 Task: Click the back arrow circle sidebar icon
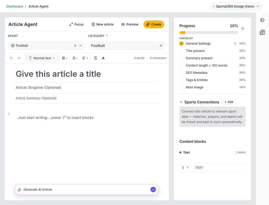pyautogui.click(x=262, y=20)
